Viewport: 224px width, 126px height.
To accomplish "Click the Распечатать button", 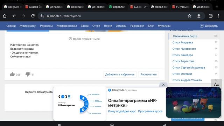I will [148, 75].
